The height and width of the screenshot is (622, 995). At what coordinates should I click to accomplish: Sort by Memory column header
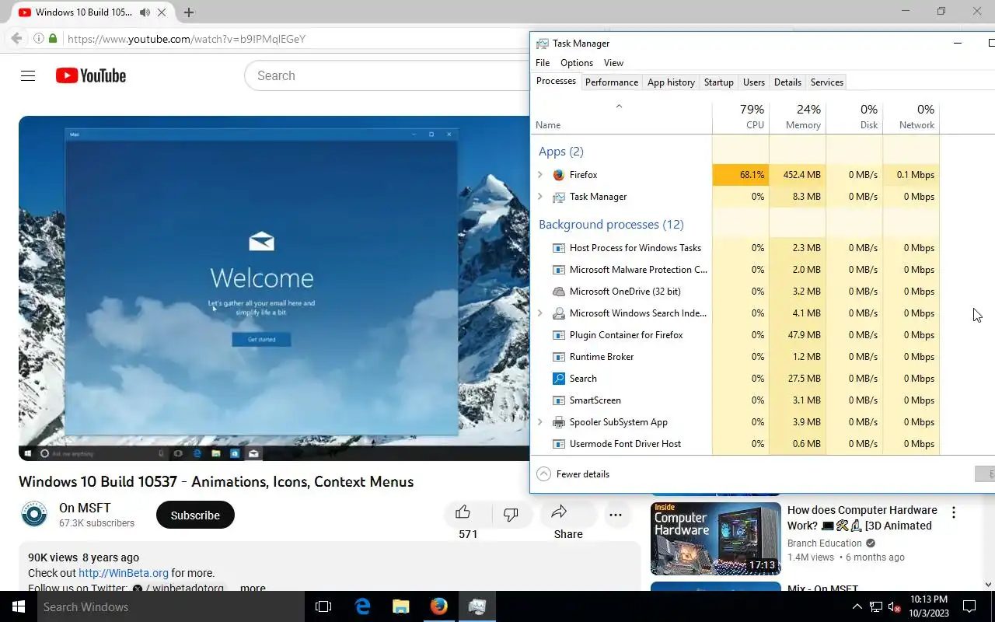coord(798,117)
